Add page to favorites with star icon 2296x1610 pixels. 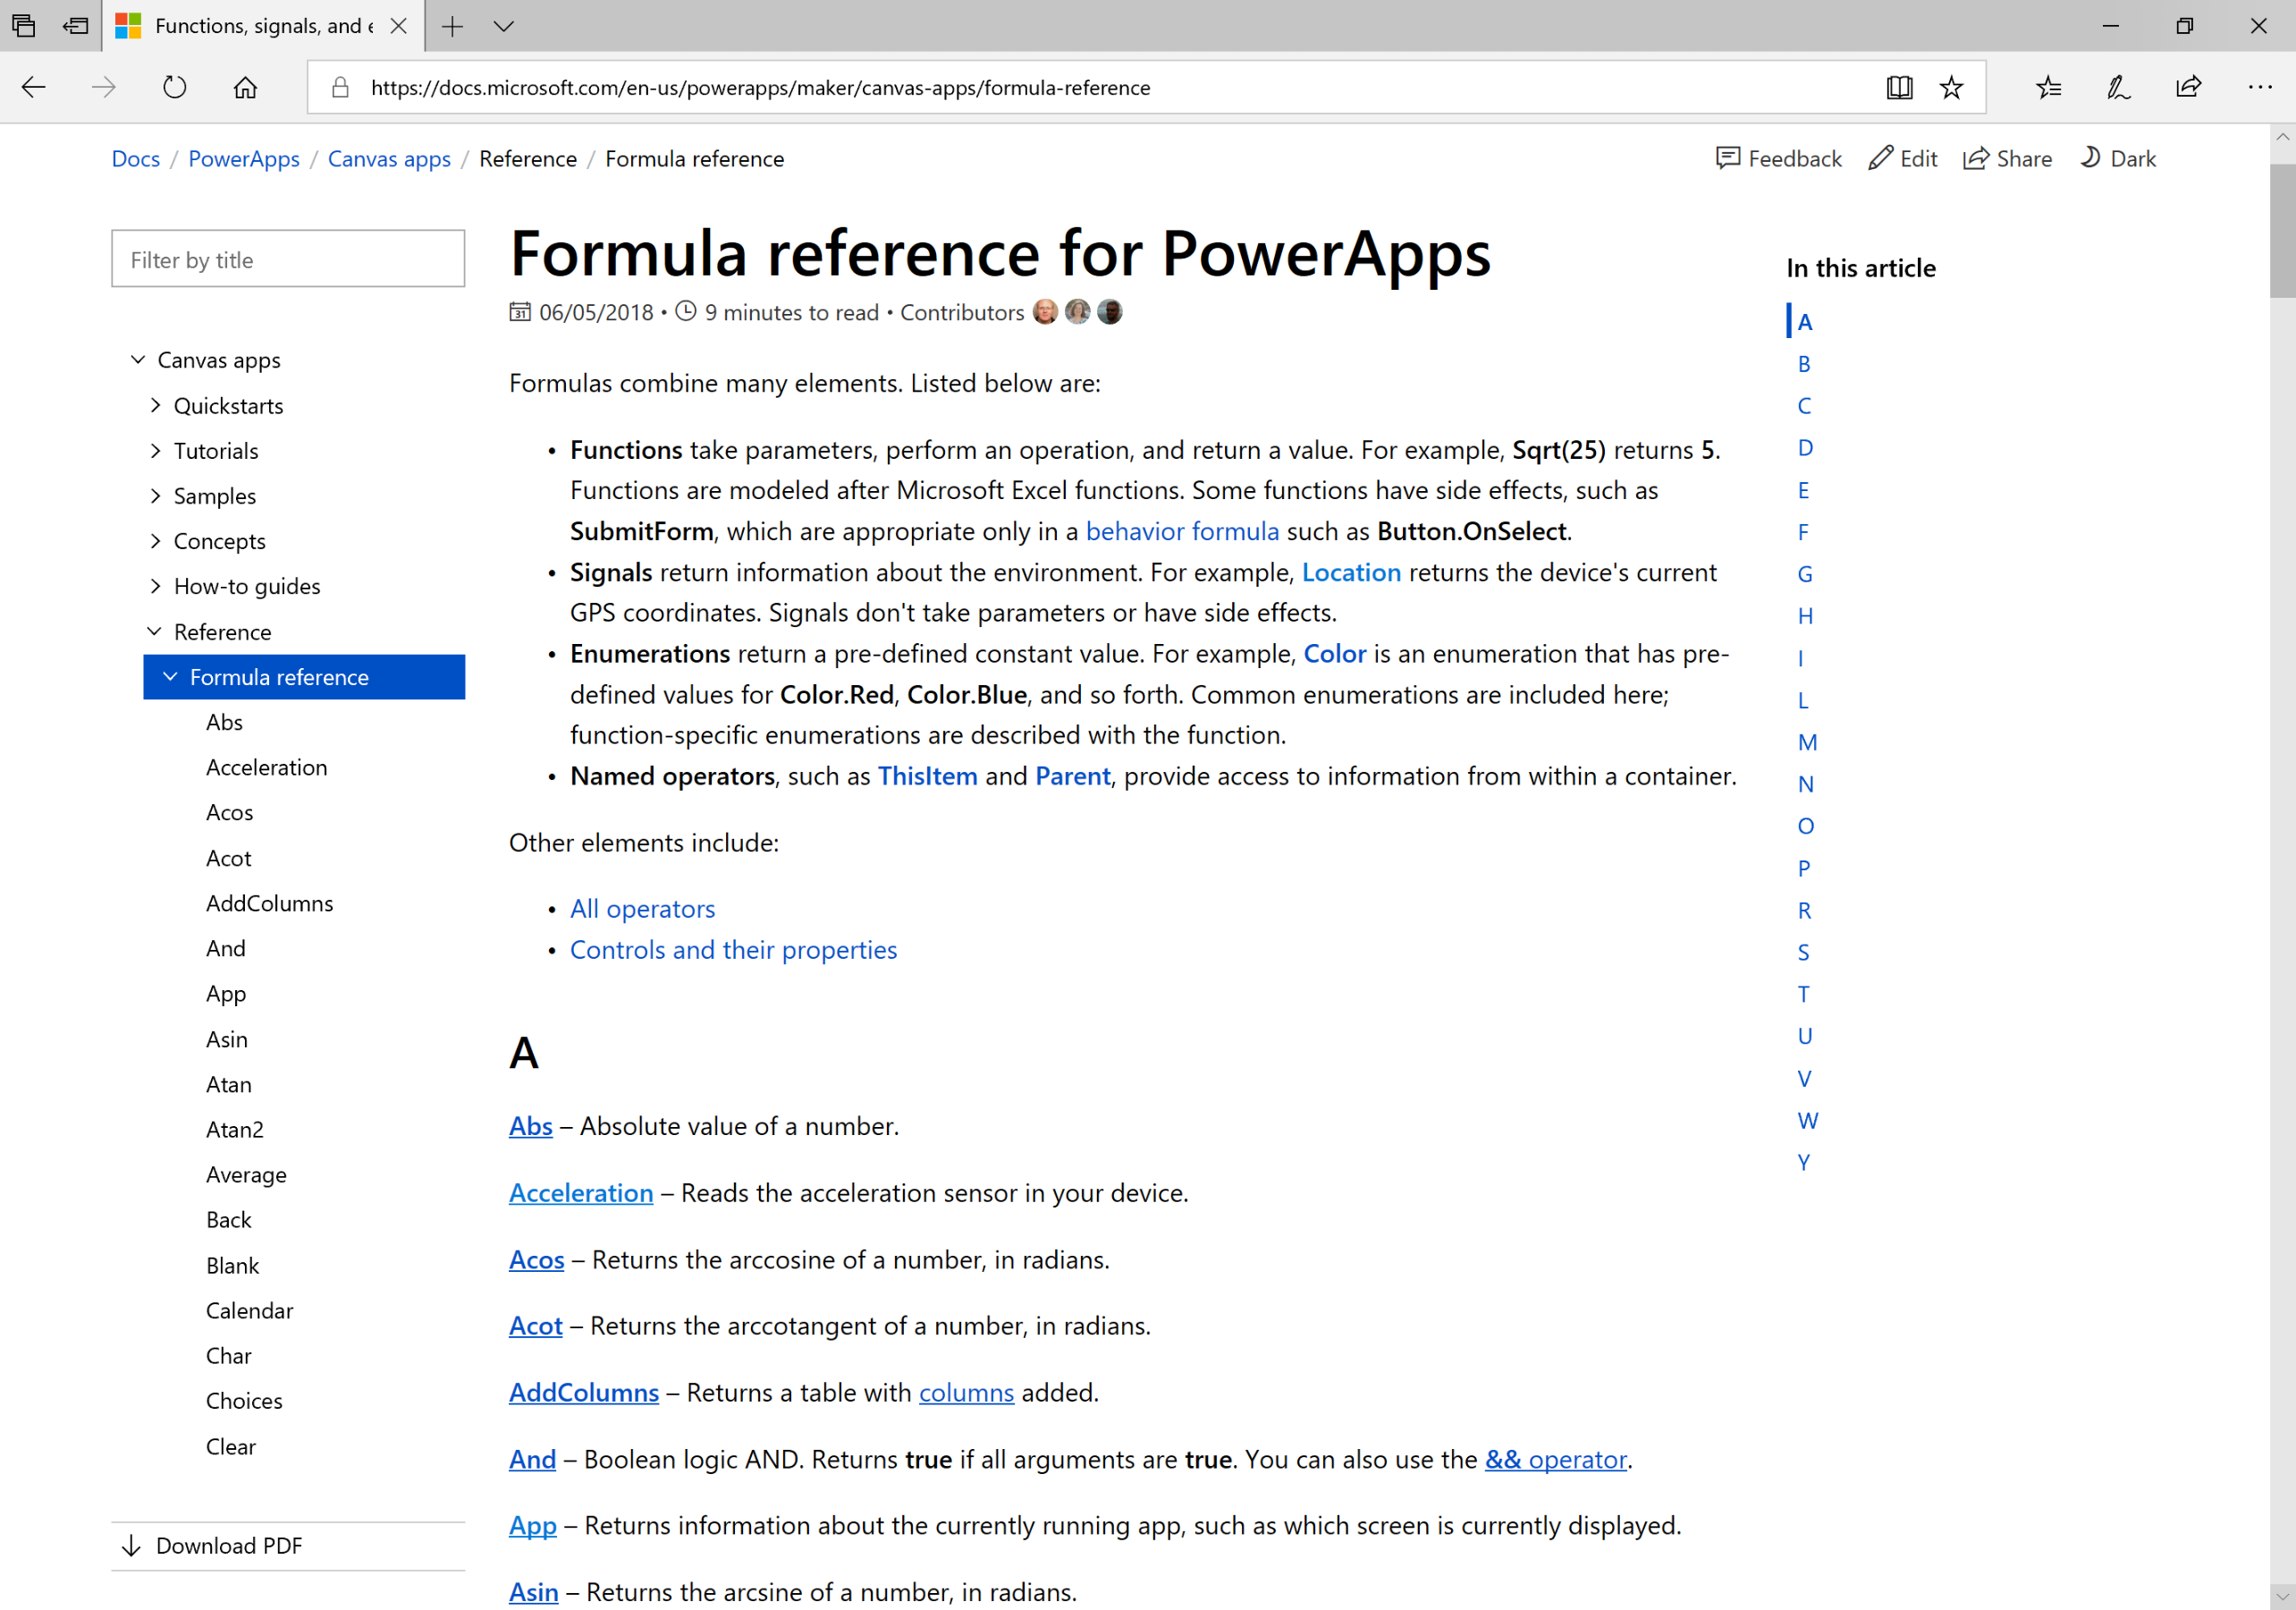(1951, 88)
